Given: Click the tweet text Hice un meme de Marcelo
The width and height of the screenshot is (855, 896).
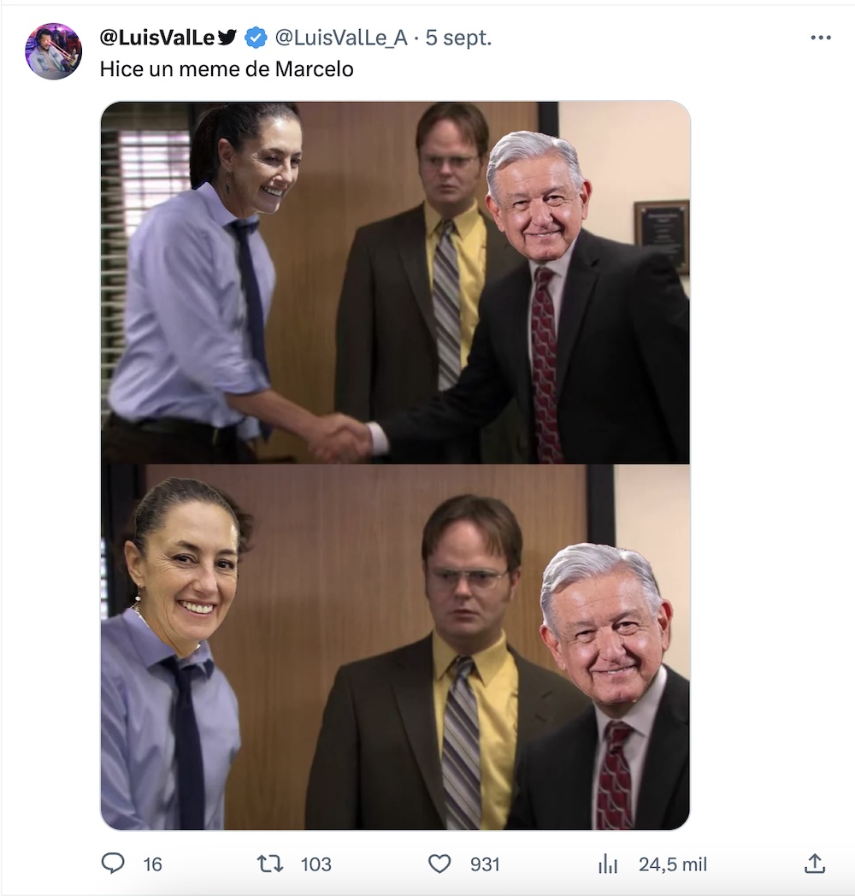Looking at the screenshot, I should 227,69.
